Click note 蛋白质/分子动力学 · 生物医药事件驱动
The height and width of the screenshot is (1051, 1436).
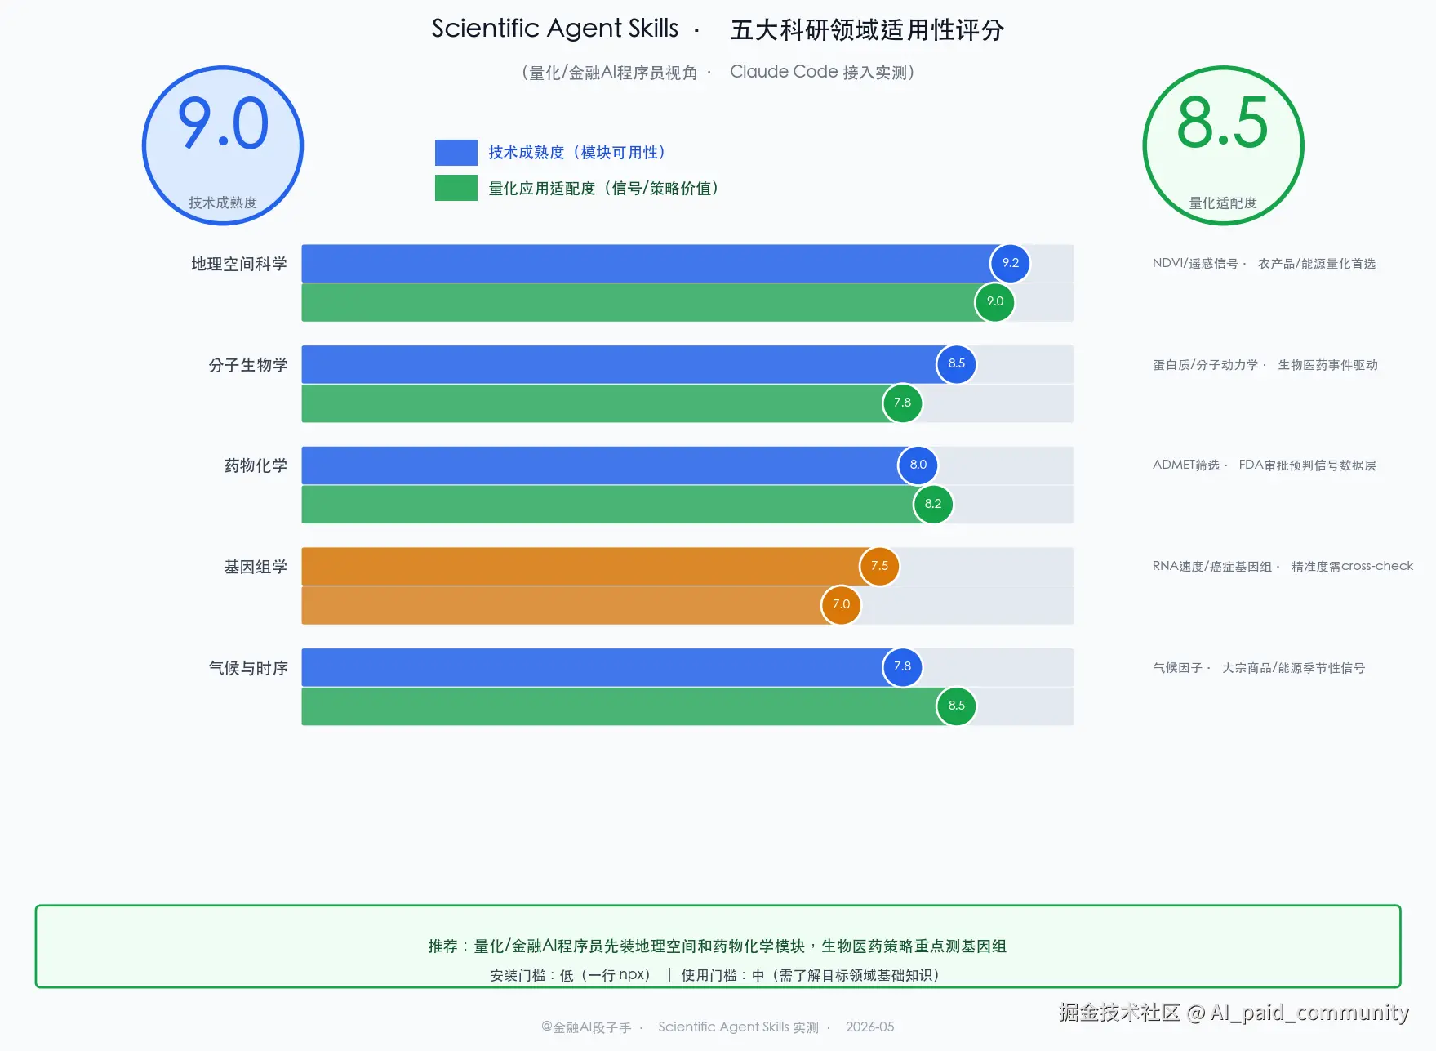click(1265, 365)
